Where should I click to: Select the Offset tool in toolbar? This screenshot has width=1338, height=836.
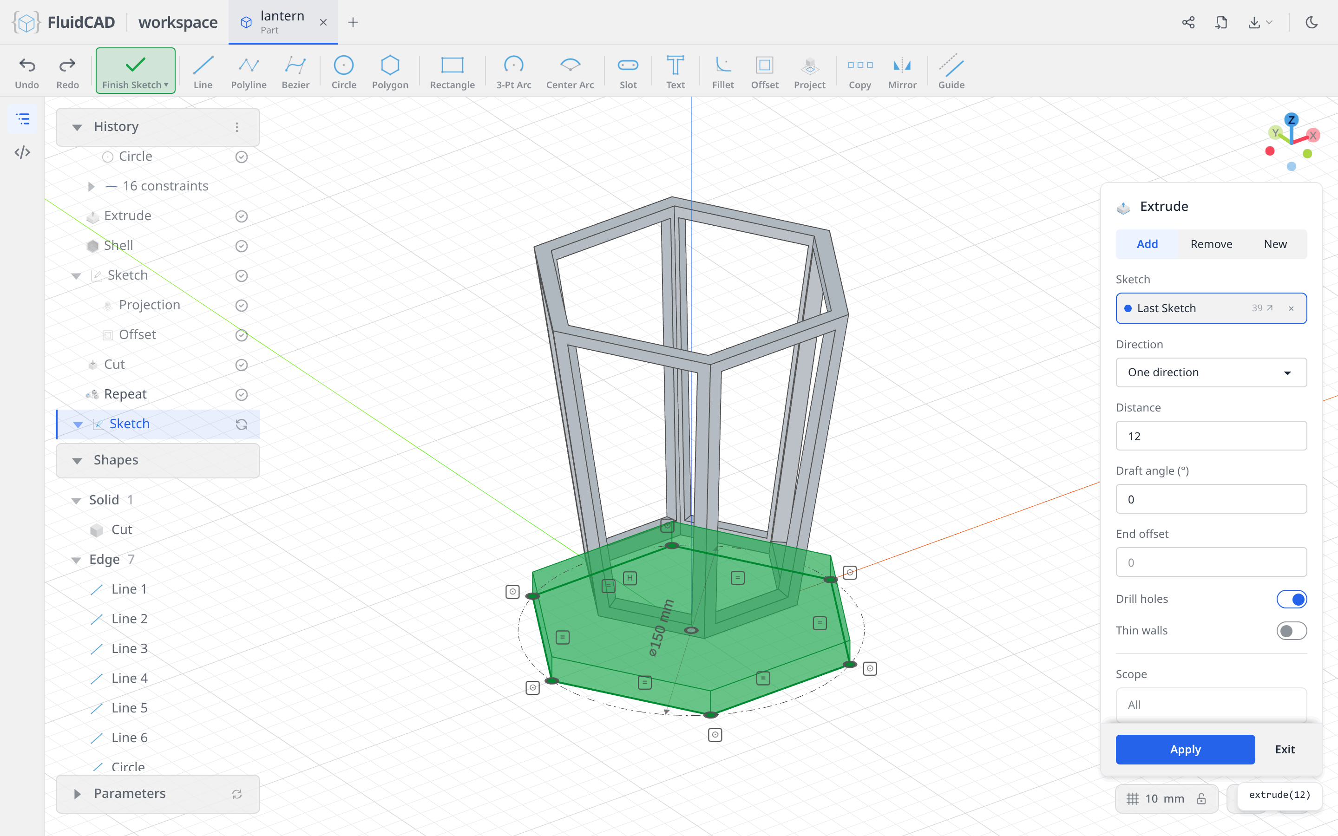(764, 72)
